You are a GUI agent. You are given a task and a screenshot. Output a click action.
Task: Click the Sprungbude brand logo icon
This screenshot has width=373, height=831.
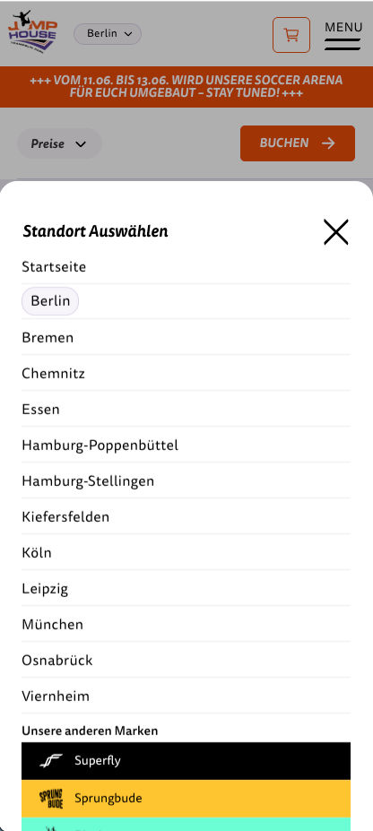(x=51, y=798)
